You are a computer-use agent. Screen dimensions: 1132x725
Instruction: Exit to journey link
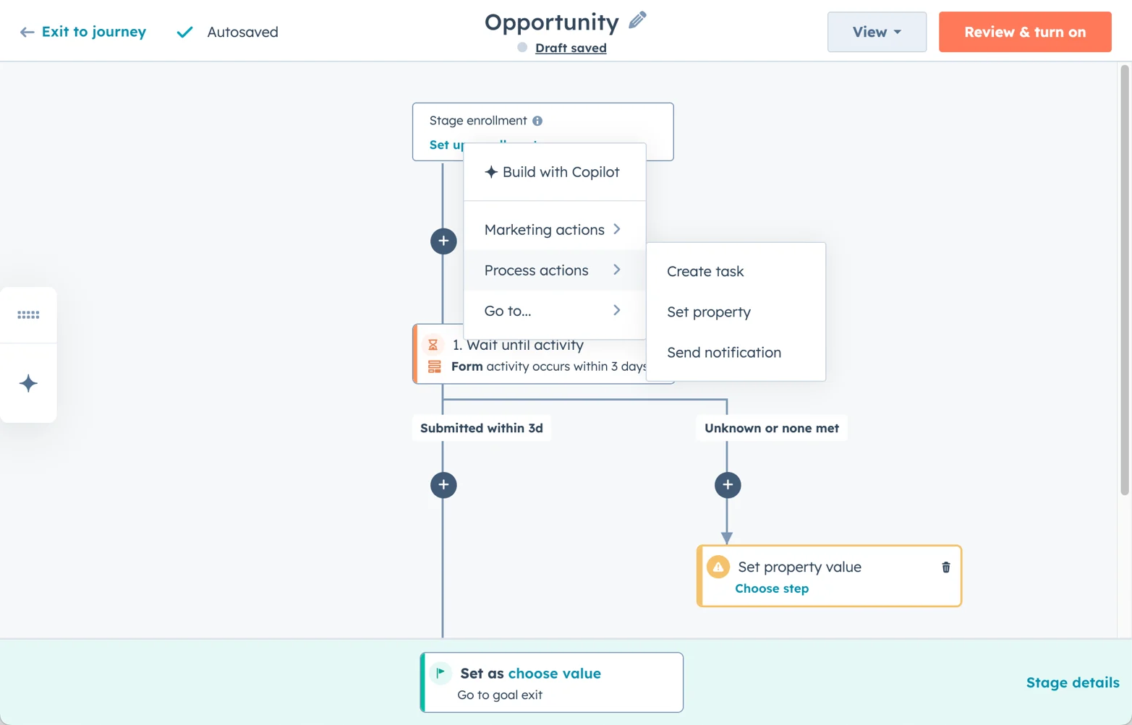[84, 32]
